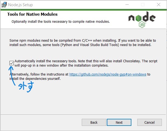Cancel the Node.js setup
167x131 pixels.
tap(149, 122)
